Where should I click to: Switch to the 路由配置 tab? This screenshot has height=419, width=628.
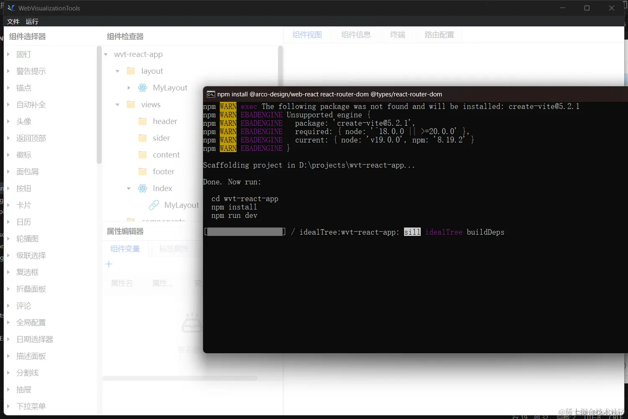(x=439, y=35)
